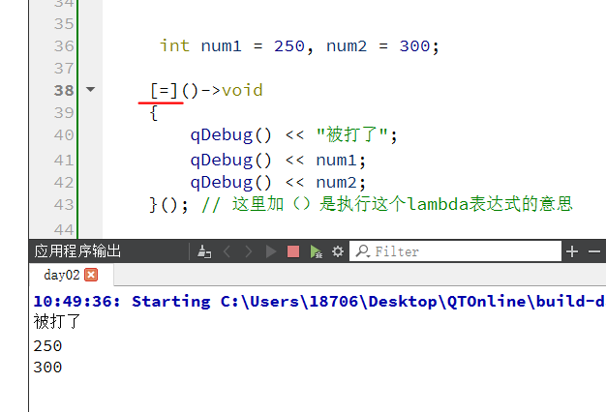606x412 pixels.
Task: Click line number 40 in gutter
Action: (64, 135)
